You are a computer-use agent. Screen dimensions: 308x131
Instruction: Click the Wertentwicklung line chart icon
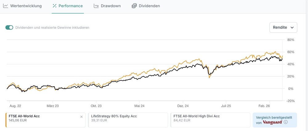pyautogui.click(x=6, y=6)
